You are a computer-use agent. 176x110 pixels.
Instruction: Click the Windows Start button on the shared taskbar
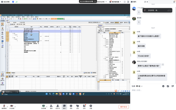coord(47,94)
